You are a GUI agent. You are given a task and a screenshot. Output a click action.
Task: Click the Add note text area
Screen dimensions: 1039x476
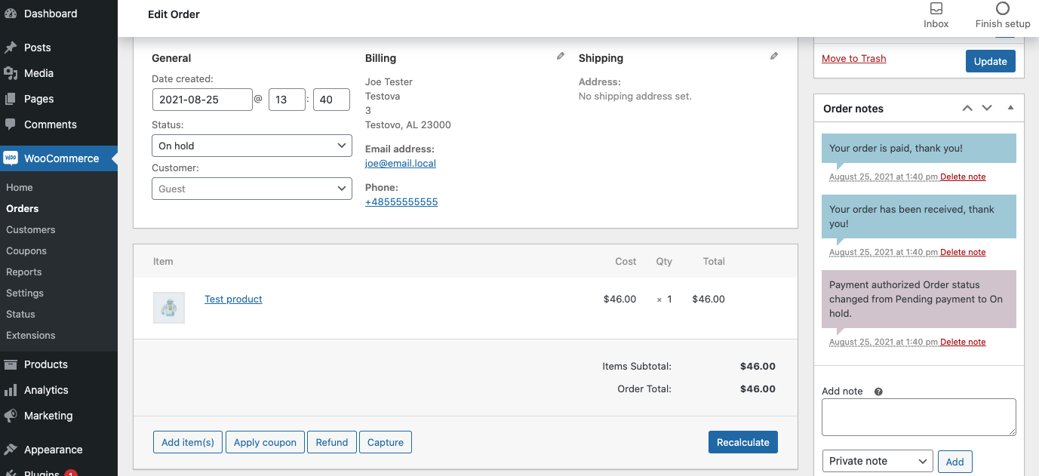(x=918, y=416)
